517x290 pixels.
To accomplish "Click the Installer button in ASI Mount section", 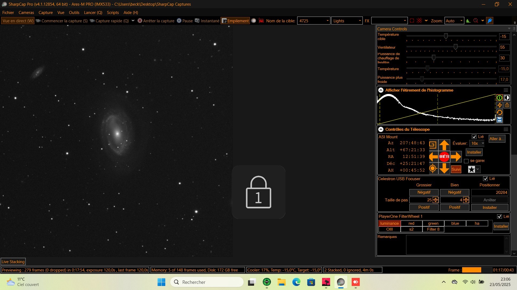I will pyautogui.click(x=474, y=152).
